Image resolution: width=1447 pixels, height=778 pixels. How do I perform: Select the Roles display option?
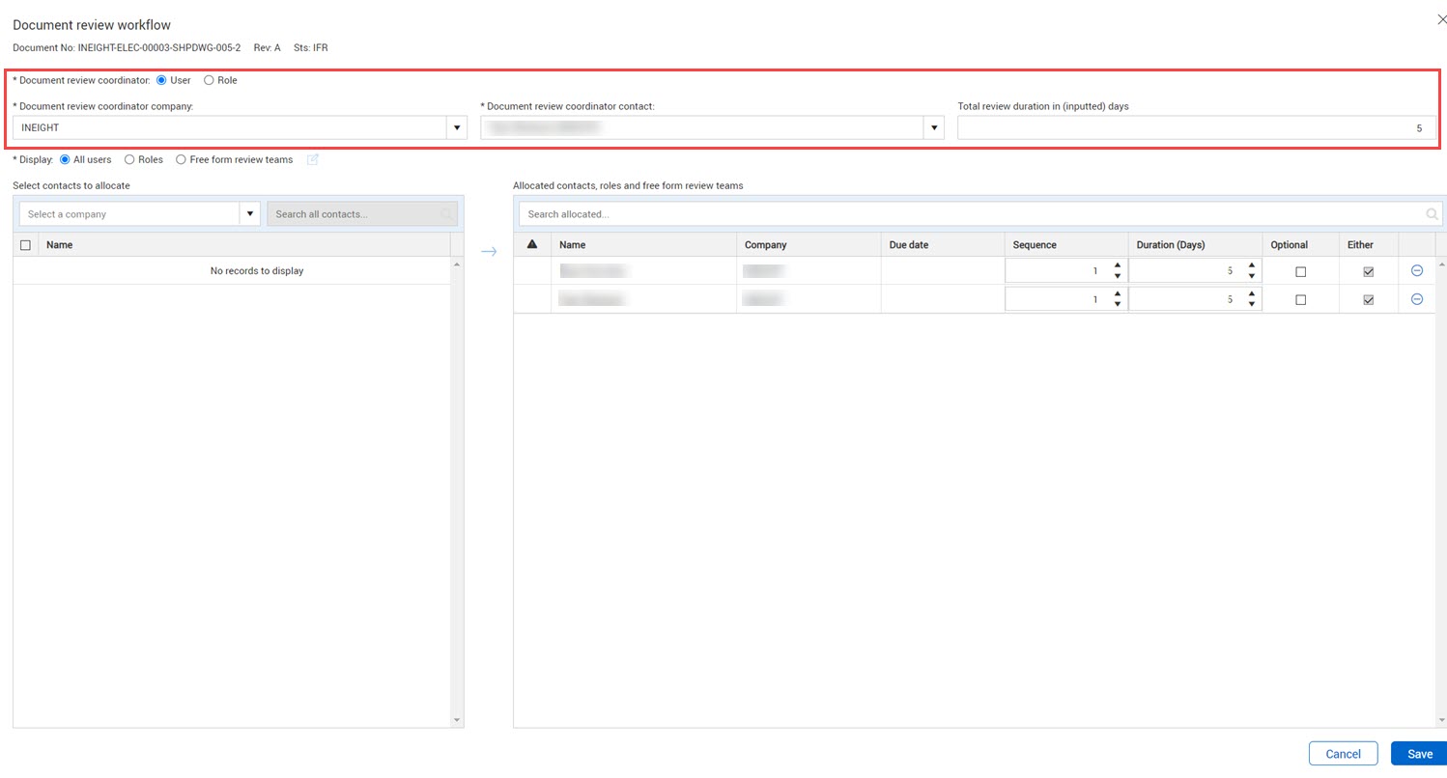(129, 160)
